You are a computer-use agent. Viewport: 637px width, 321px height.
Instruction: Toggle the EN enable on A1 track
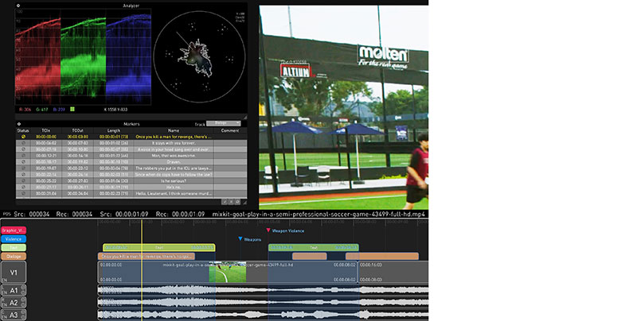3,294
